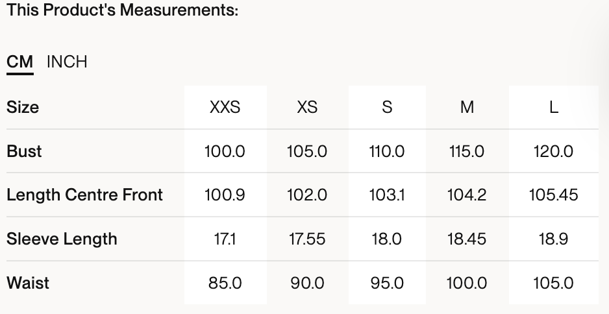Click the XXS size column header

click(225, 108)
